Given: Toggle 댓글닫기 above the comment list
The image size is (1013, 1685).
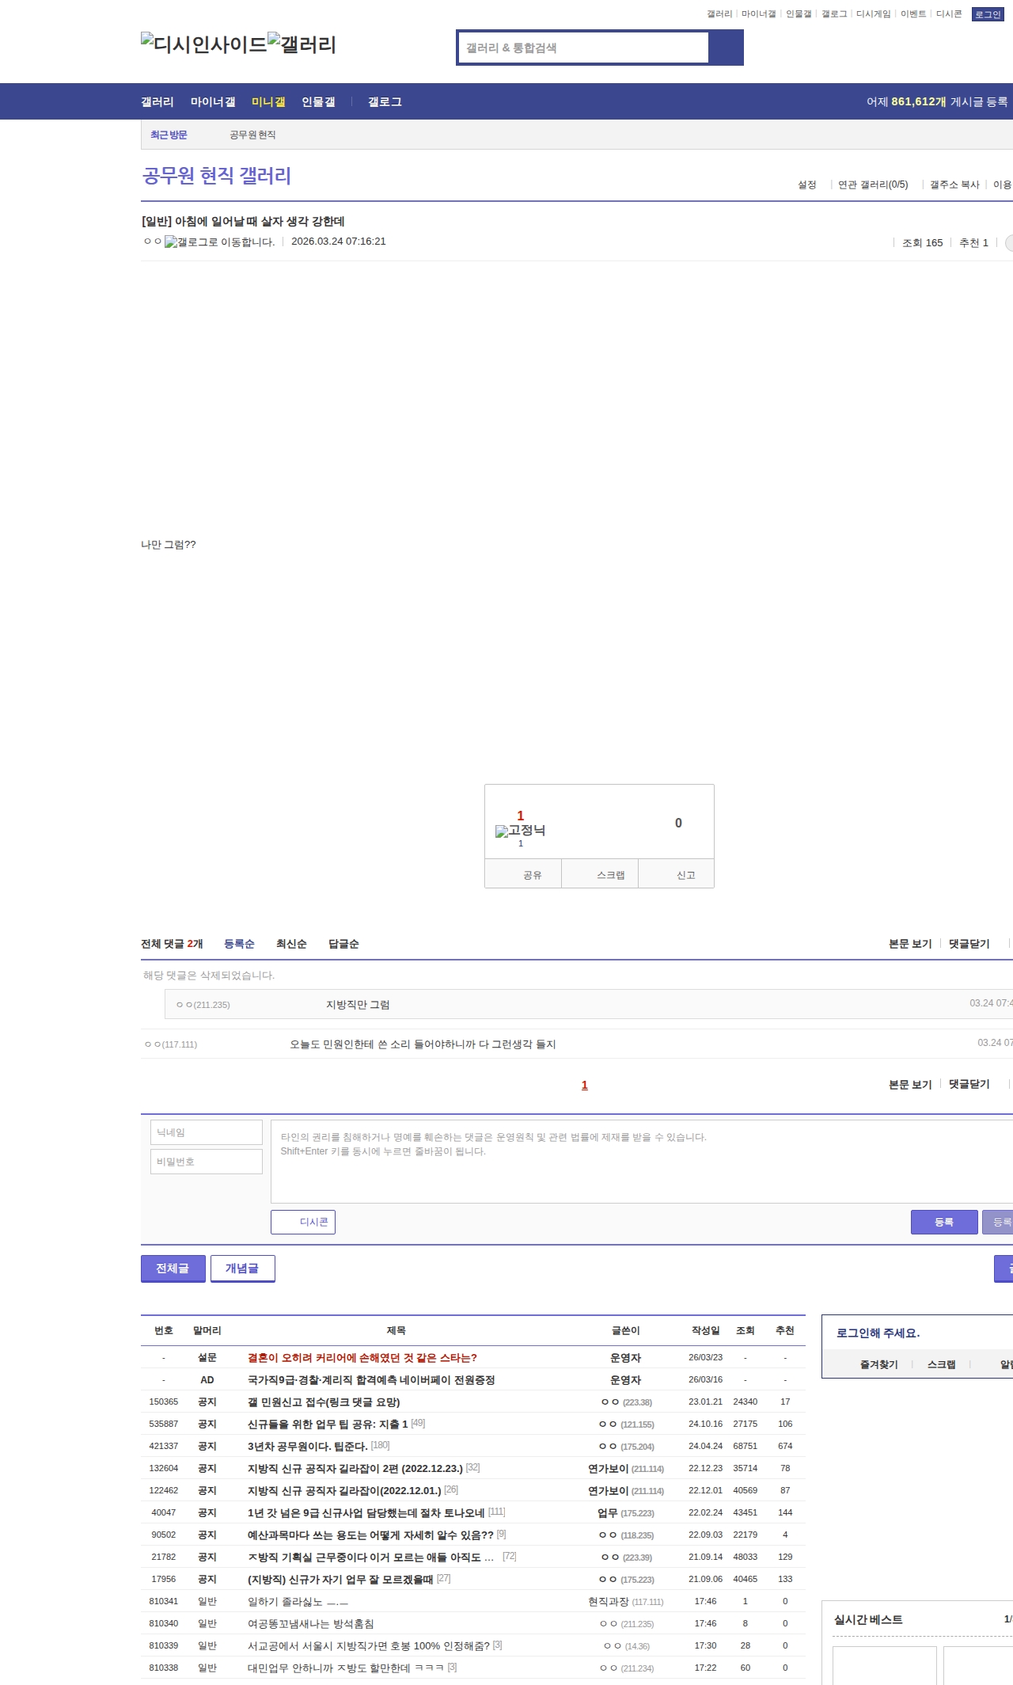Looking at the screenshot, I should 969,944.
